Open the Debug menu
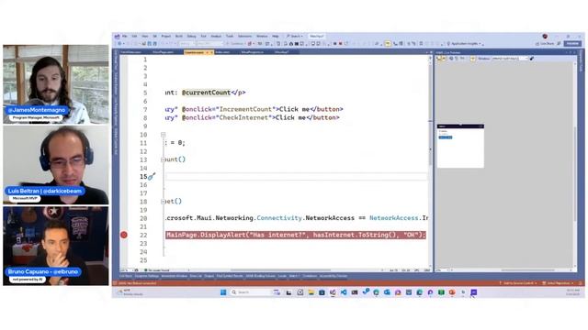Viewport: 588px width, 330px height. [191, 37]
